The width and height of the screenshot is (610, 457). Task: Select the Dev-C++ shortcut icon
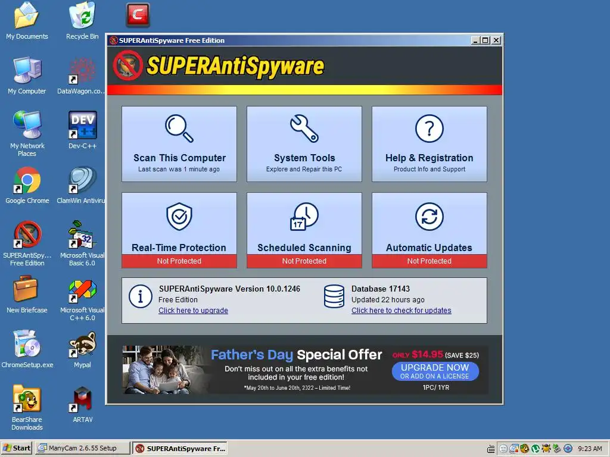point(82,125)
